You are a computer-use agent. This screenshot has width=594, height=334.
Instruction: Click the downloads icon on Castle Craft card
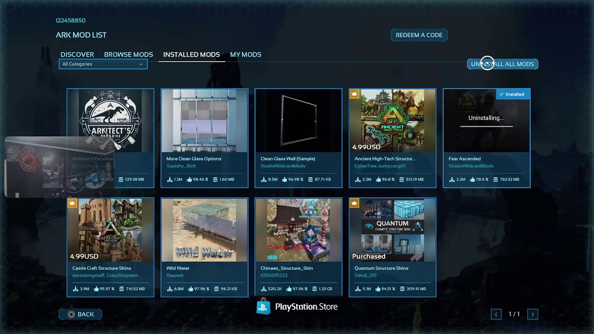(x=76, y=289)
